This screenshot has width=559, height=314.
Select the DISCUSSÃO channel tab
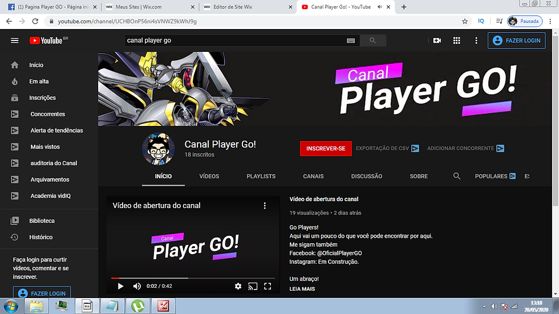click(366, 177)
